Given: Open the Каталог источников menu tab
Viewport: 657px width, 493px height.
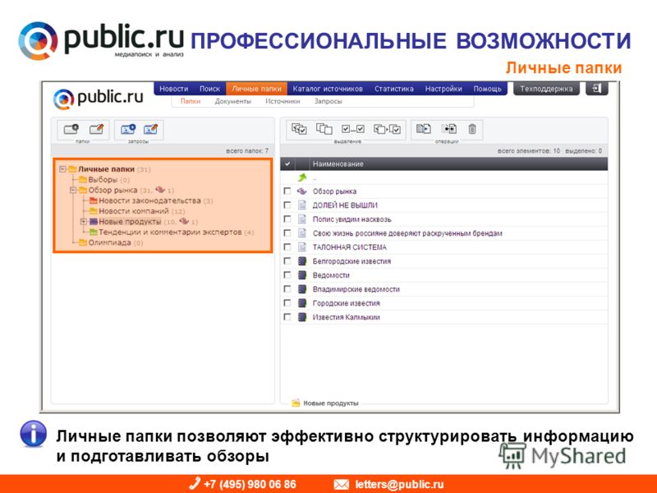Looking at the screenshot, I should (x=328, y=89).
